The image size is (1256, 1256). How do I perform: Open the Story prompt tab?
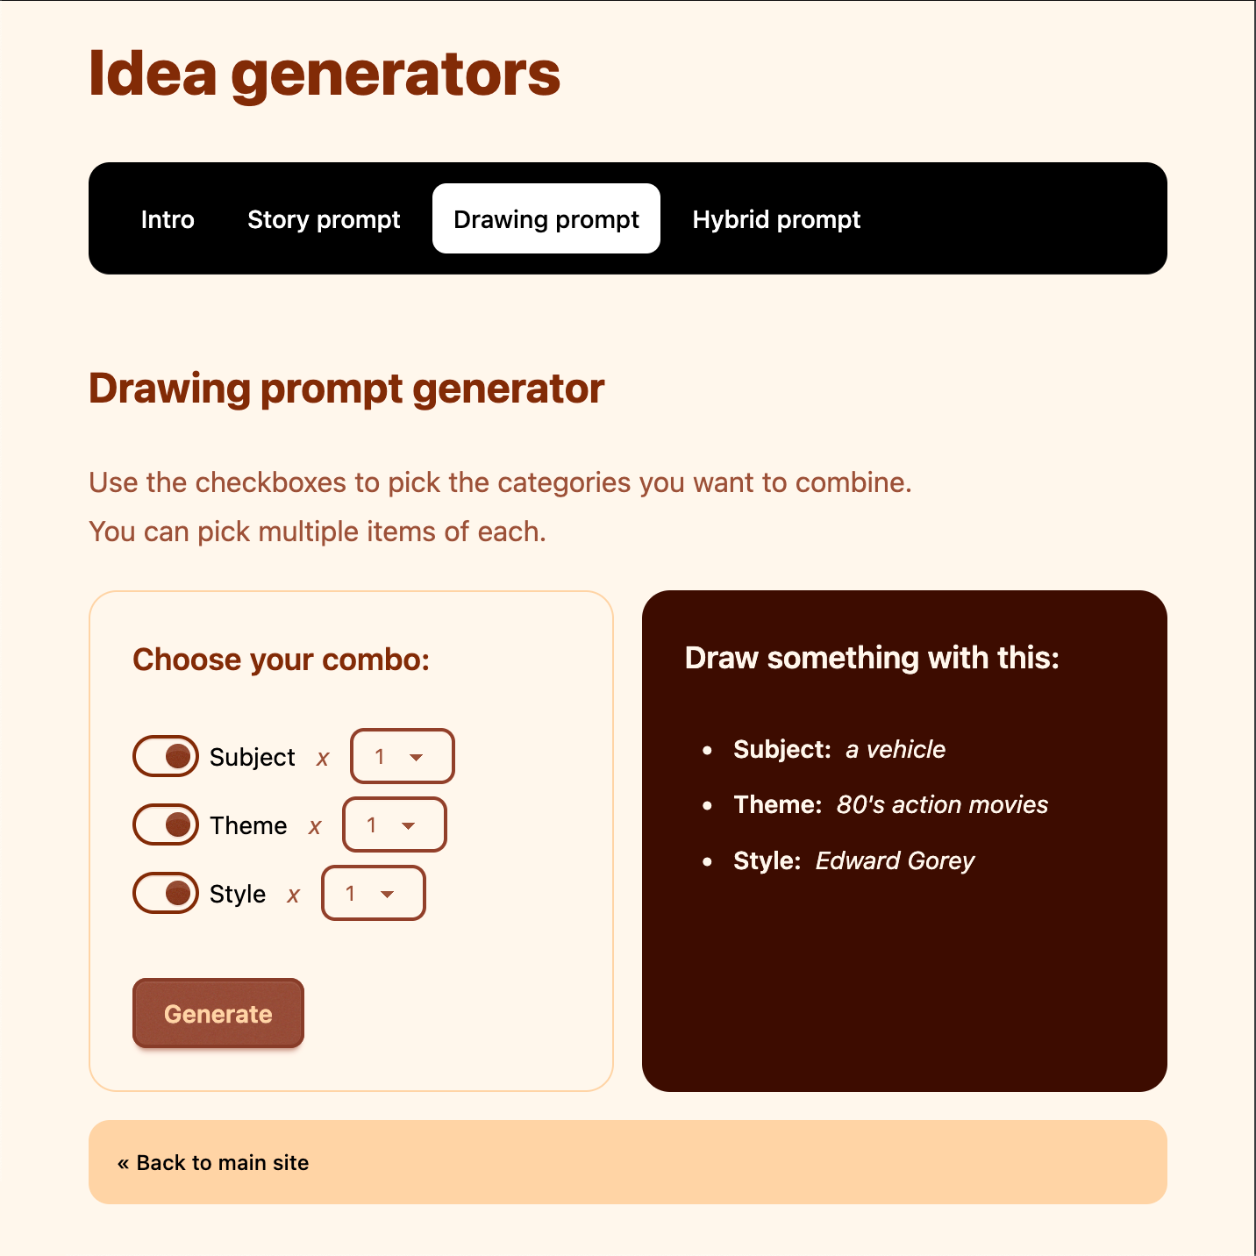coord(323,219)
